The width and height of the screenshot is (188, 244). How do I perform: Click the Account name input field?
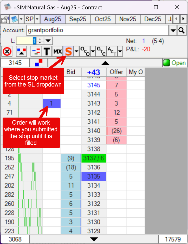click(98, 31)
